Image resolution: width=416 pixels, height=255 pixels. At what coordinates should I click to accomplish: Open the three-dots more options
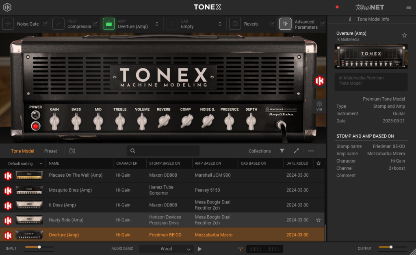click(x=311, y=151)
